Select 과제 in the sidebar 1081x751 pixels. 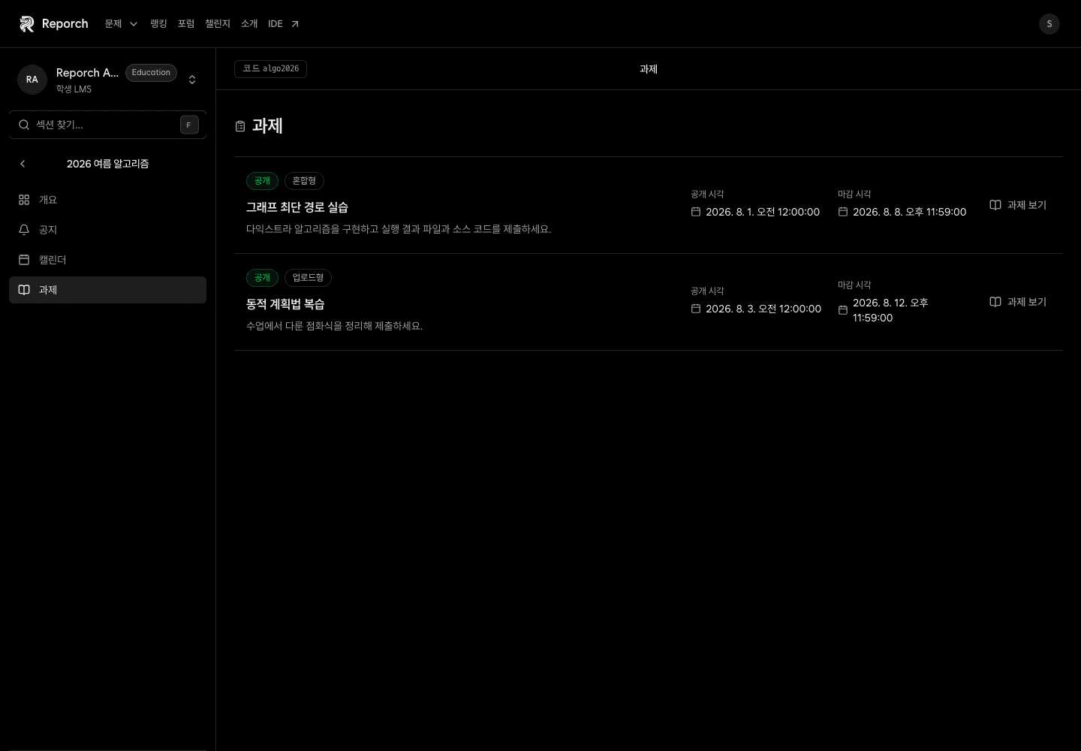coord(107,290)
